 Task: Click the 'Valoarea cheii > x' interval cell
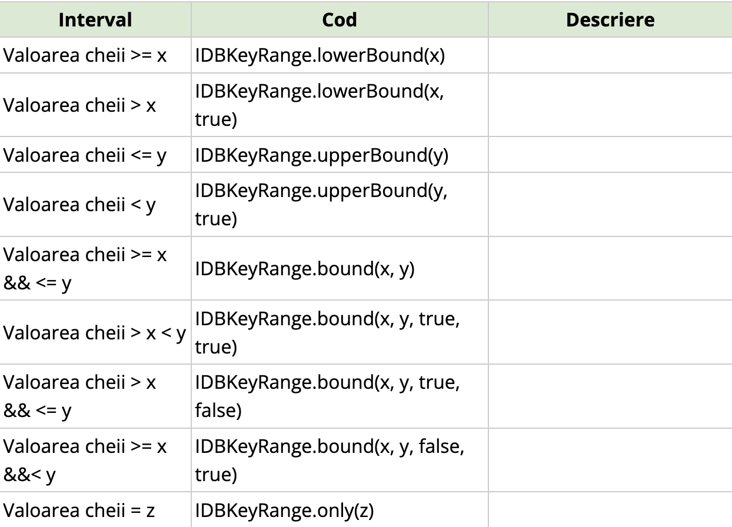coord(80,105)
